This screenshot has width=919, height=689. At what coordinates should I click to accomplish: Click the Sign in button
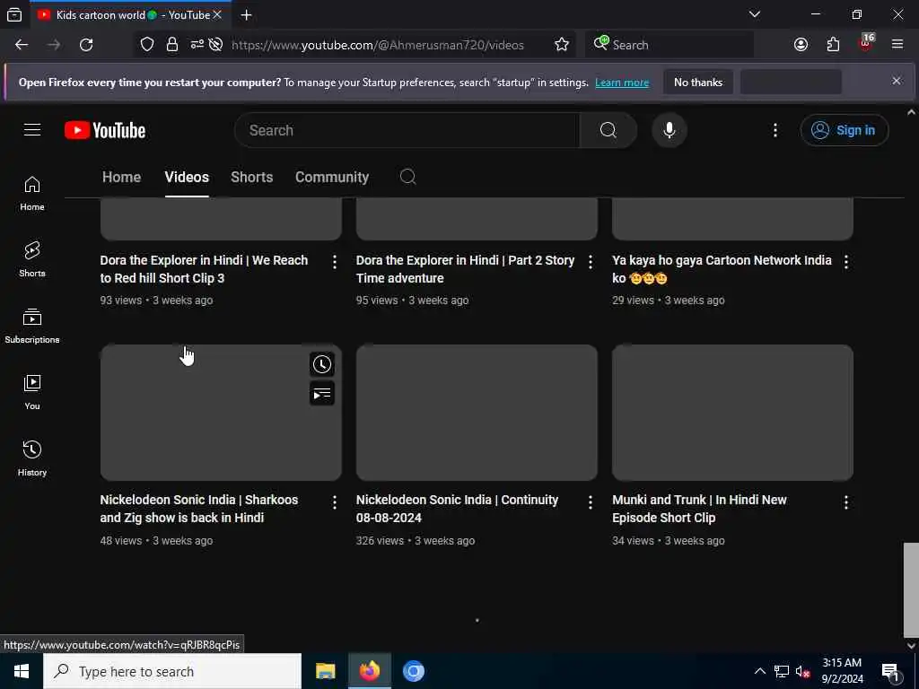[844, 130]
